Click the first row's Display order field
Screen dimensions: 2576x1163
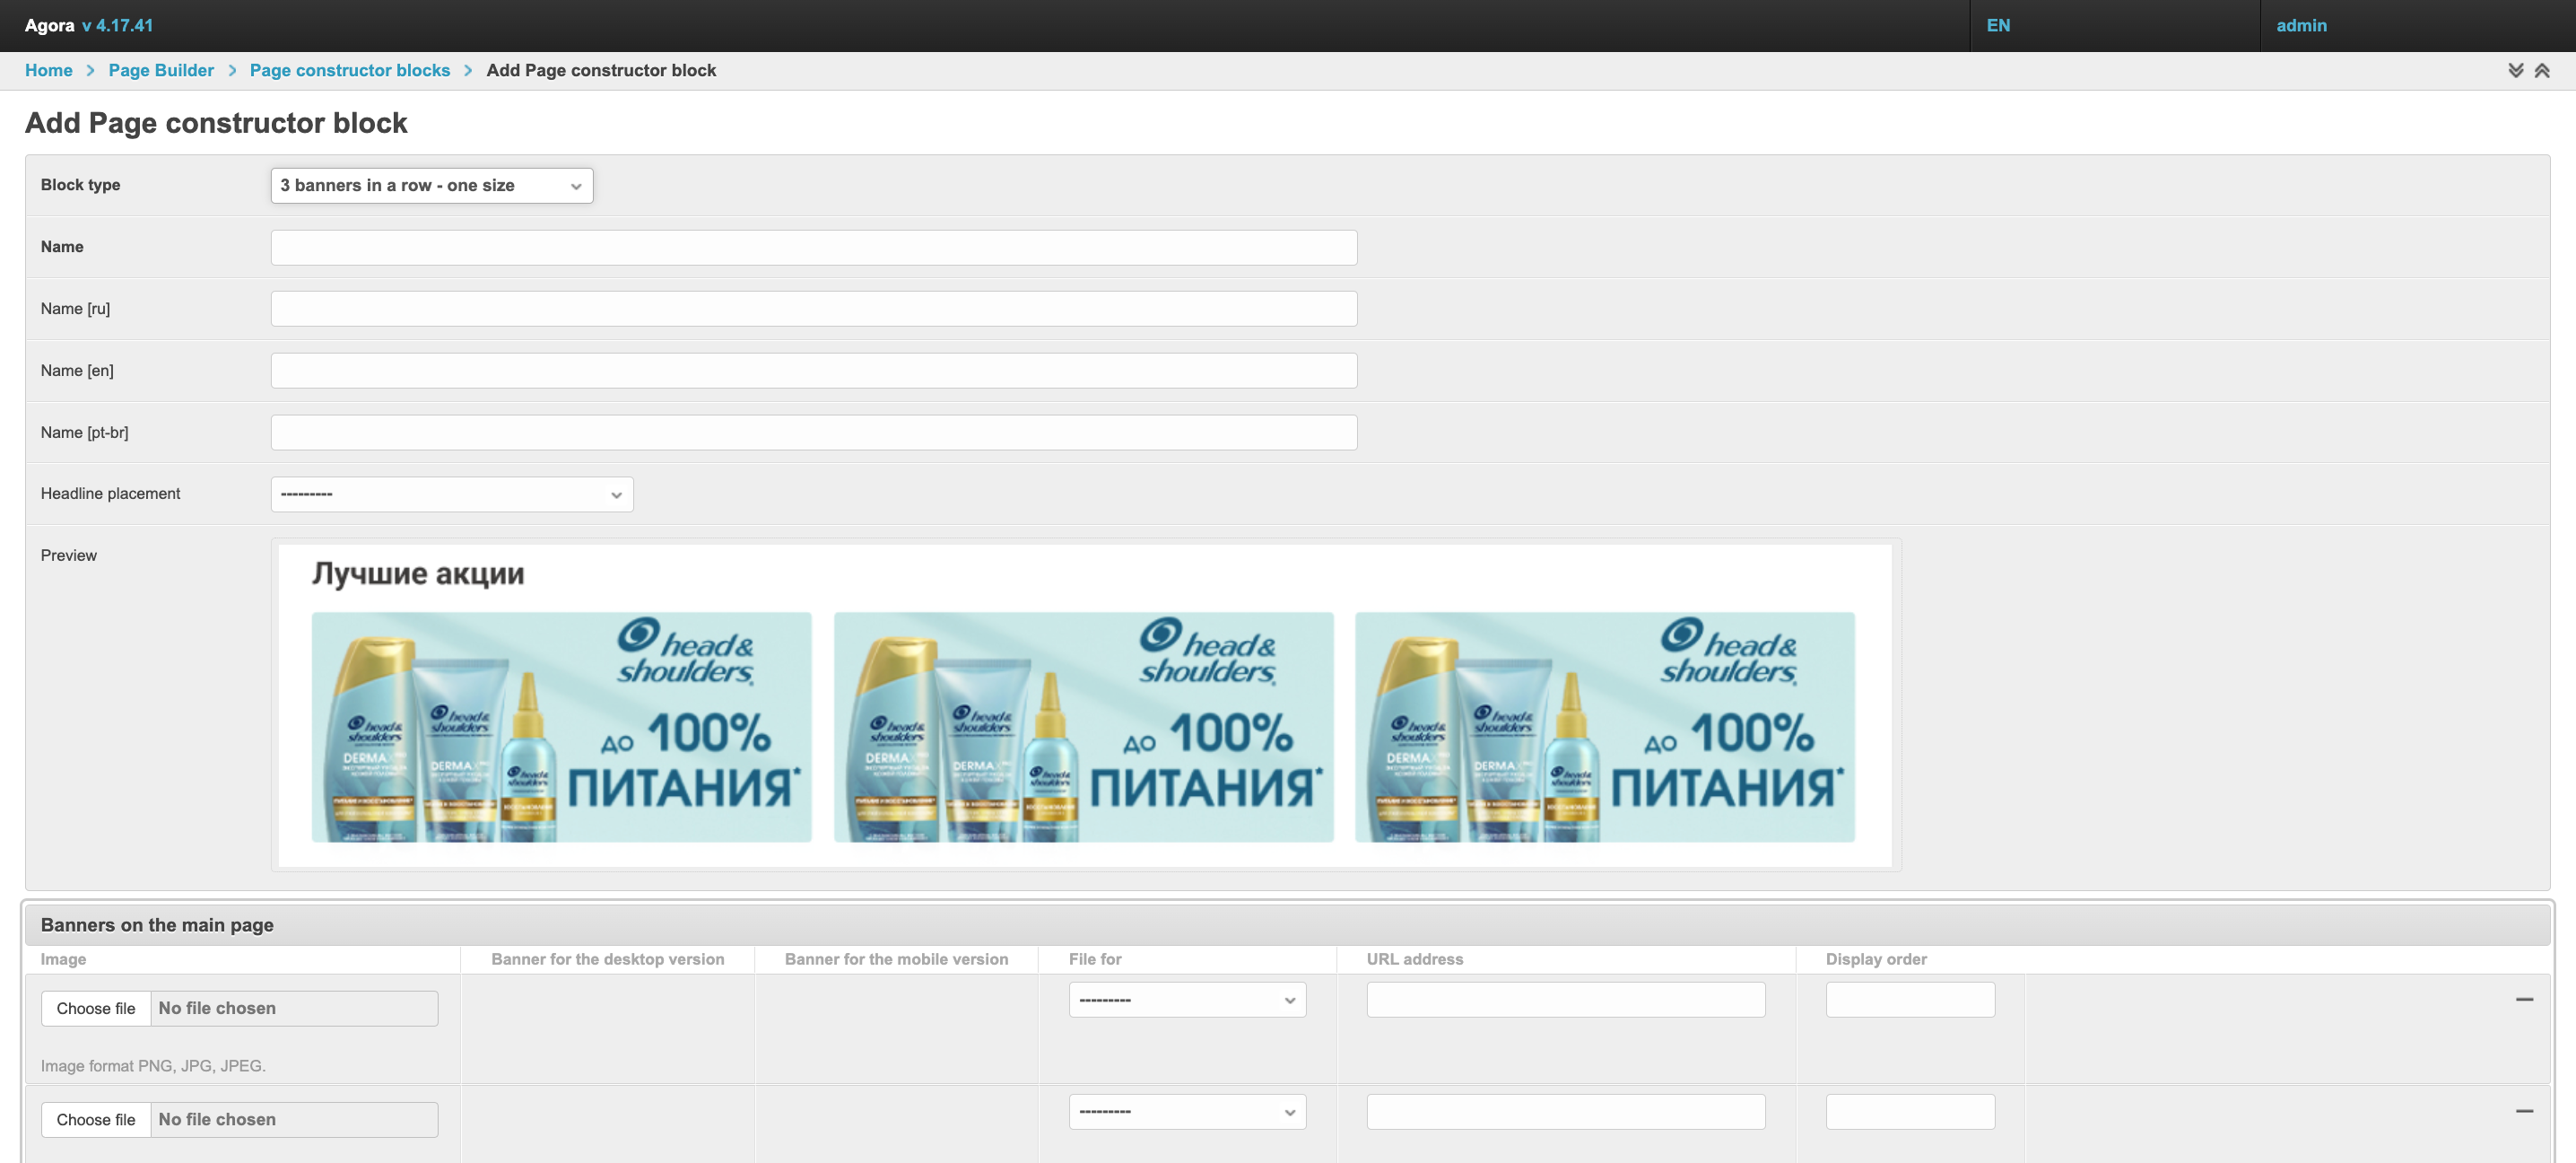pos(1909,1000)
